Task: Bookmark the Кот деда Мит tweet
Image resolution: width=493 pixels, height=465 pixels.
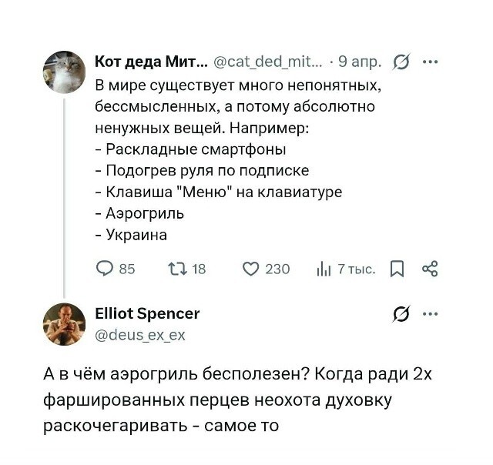Action: tap(397, 269)
